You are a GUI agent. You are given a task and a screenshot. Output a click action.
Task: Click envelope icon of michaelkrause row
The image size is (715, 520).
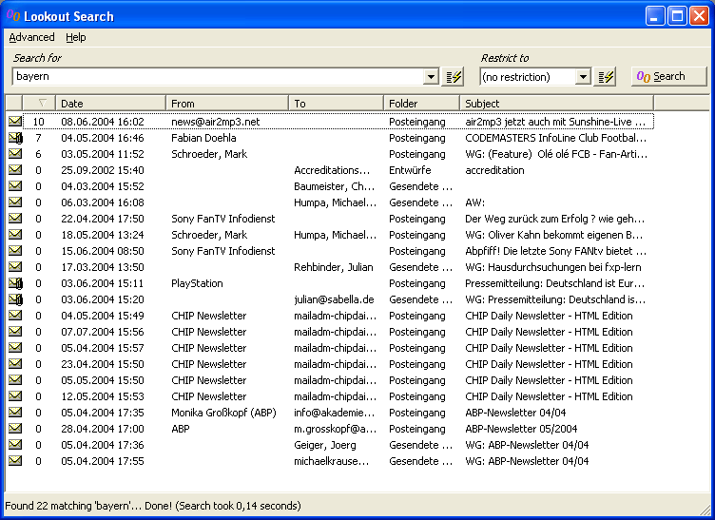pos(15,461)
